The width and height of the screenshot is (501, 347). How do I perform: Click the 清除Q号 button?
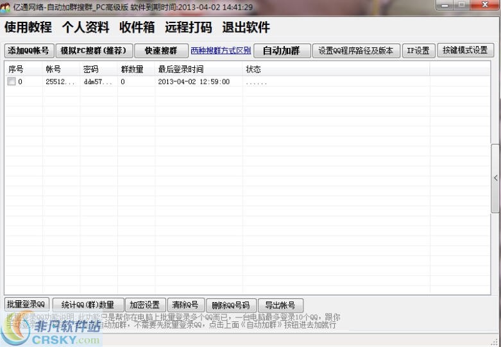point(186,305)
